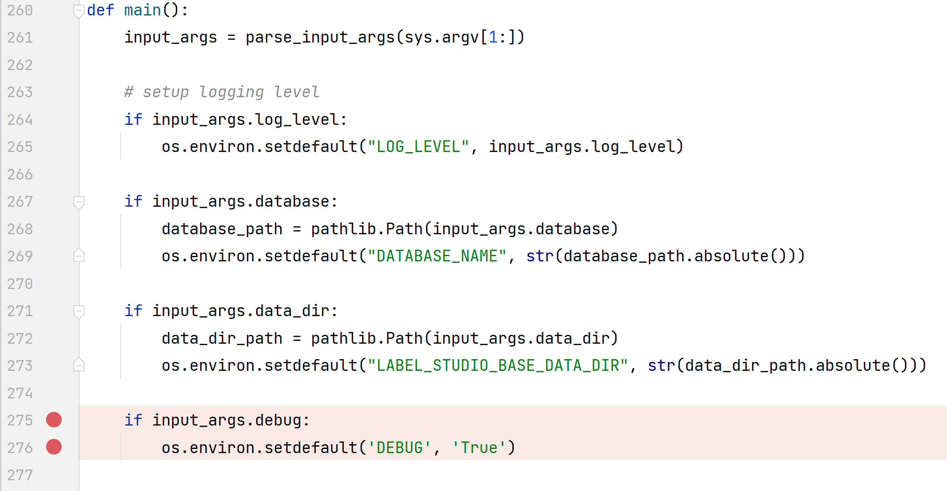Click the "LABEL_STUDIO_BASE_DATA_DIR" string
This screenshot has height=491, width=947.
498,366
